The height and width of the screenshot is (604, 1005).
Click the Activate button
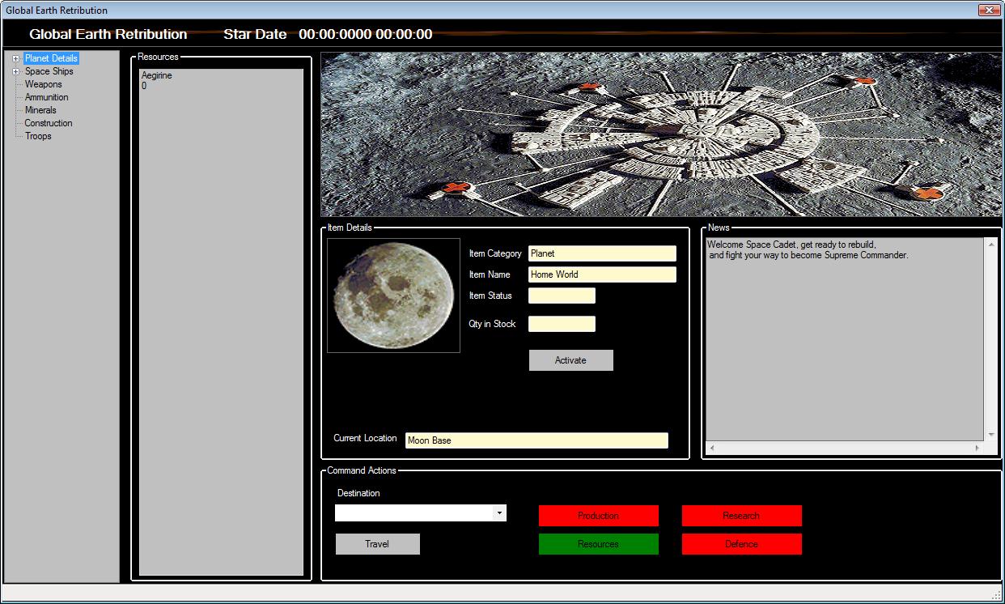(570, 359)
